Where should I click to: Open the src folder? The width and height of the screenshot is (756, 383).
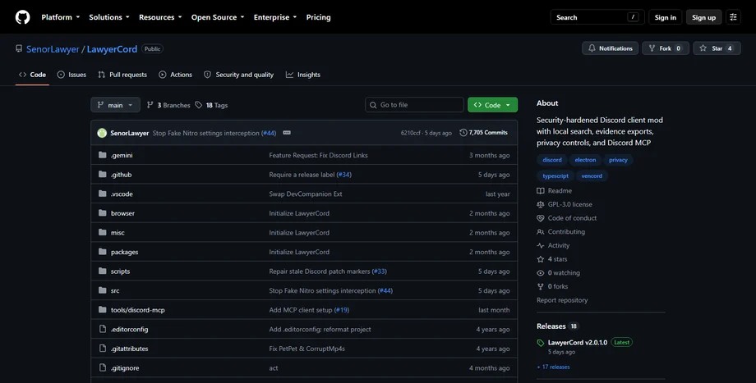pyautogui.click(x=115, y=290)
